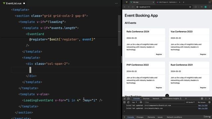Select the DevTools Network tab
212x119 pixels.
[156, 99]
